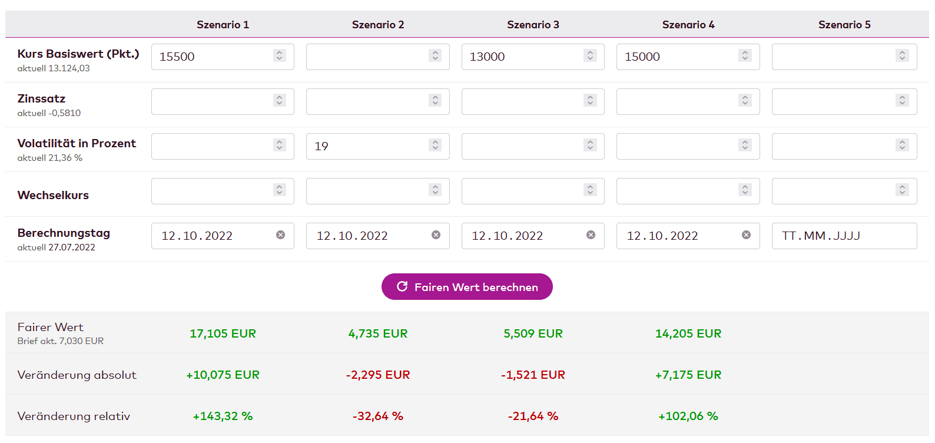Select Szenario 2 Volatilität field containing 19

click(x=366, y=146)
